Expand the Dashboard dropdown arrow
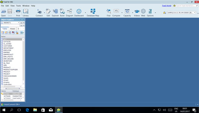 (x=85, y=13)
